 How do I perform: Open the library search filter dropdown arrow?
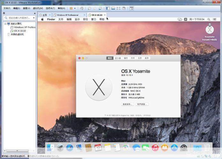(34, 18)
